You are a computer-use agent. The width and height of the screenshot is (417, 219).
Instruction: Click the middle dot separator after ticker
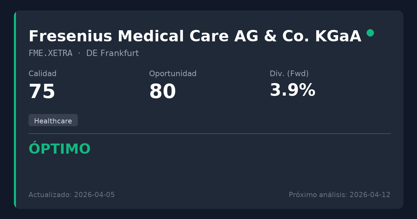tap(79, 53)
